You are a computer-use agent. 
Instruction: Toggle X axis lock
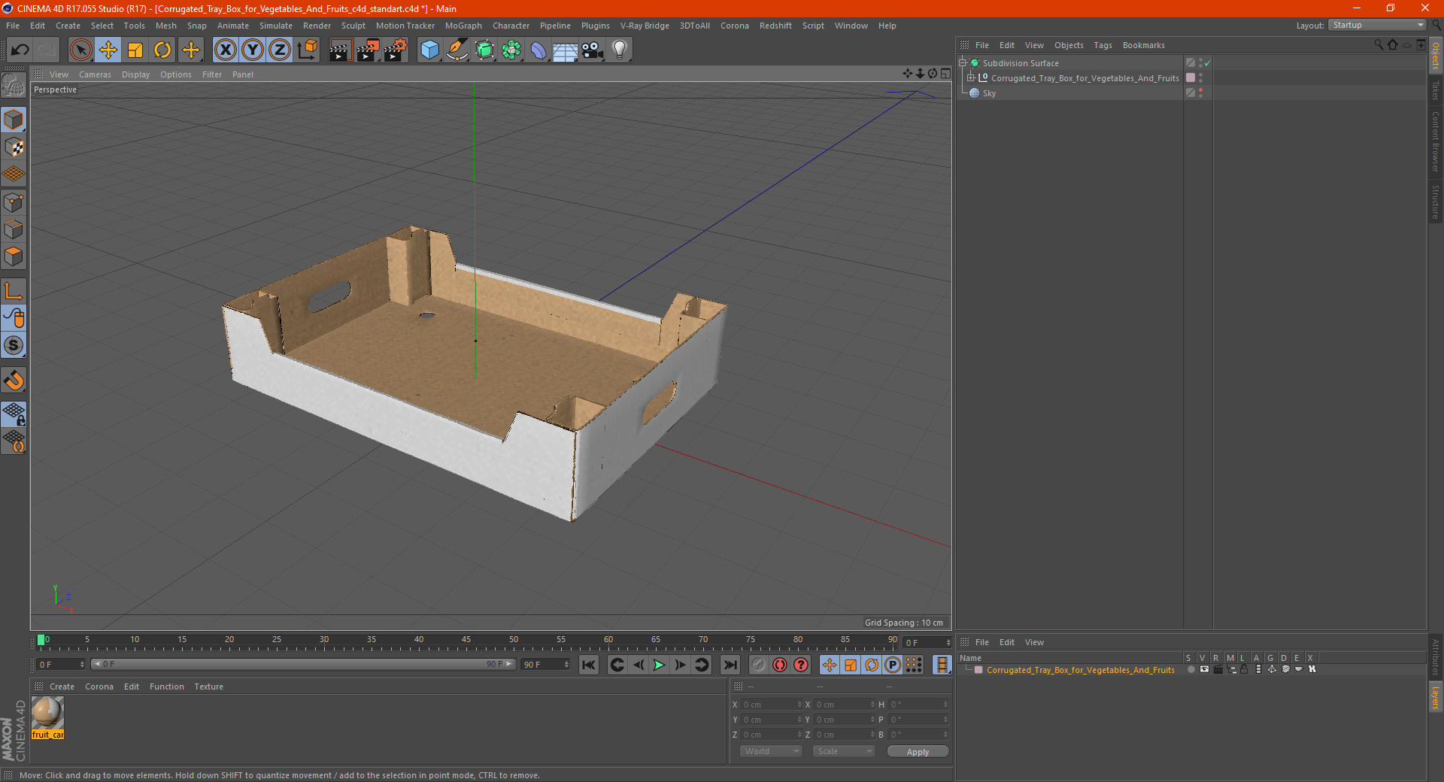225,50
